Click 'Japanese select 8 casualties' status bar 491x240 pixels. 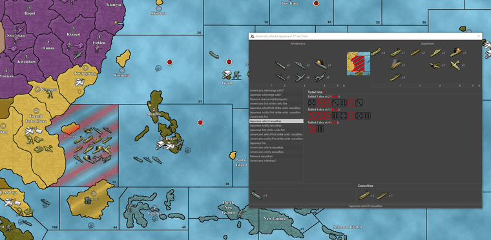365,206
